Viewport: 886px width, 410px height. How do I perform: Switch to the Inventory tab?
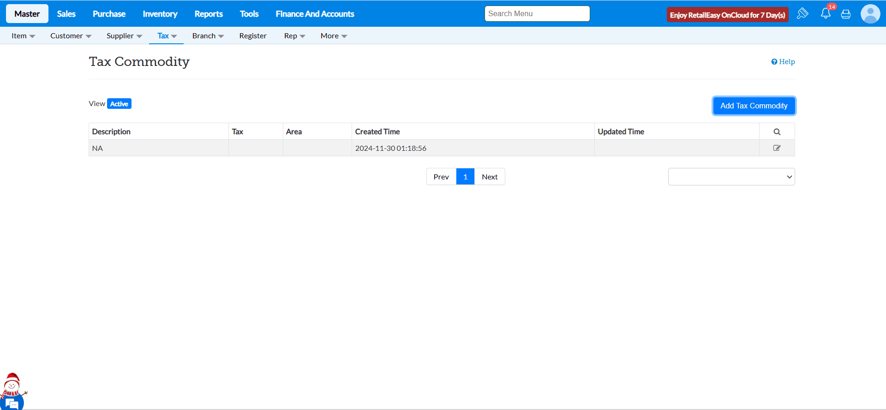coord(160,14)
